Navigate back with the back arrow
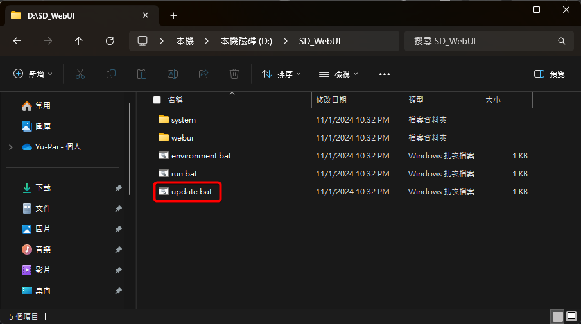581x324 pixels. pyautogui.click(x=17, y=41)
